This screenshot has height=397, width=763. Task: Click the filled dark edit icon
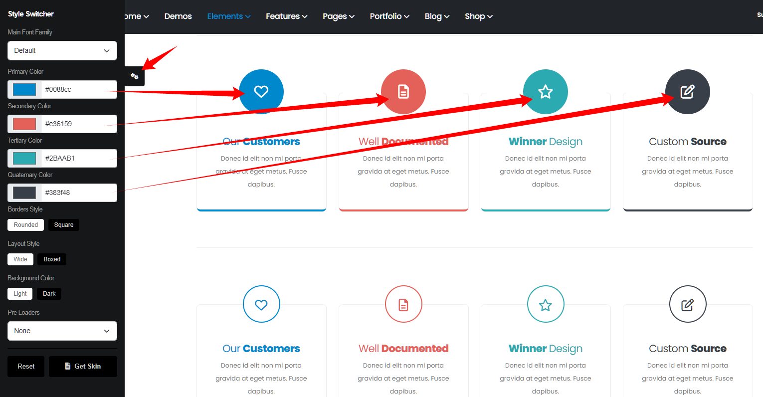pos(687,91)
